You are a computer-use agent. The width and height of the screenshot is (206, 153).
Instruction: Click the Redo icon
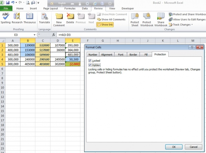(x=20, y=2)
